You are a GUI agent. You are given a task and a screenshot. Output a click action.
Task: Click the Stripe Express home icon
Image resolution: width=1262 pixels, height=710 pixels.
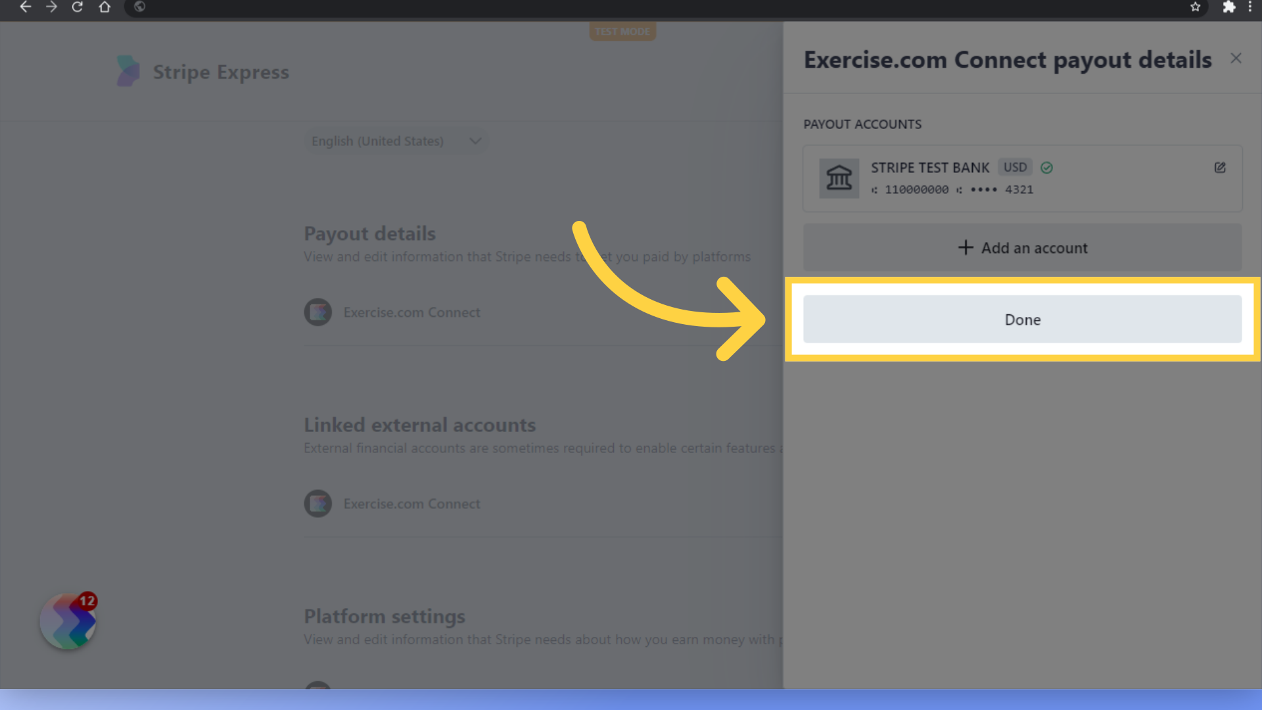(x=127, y=71)
